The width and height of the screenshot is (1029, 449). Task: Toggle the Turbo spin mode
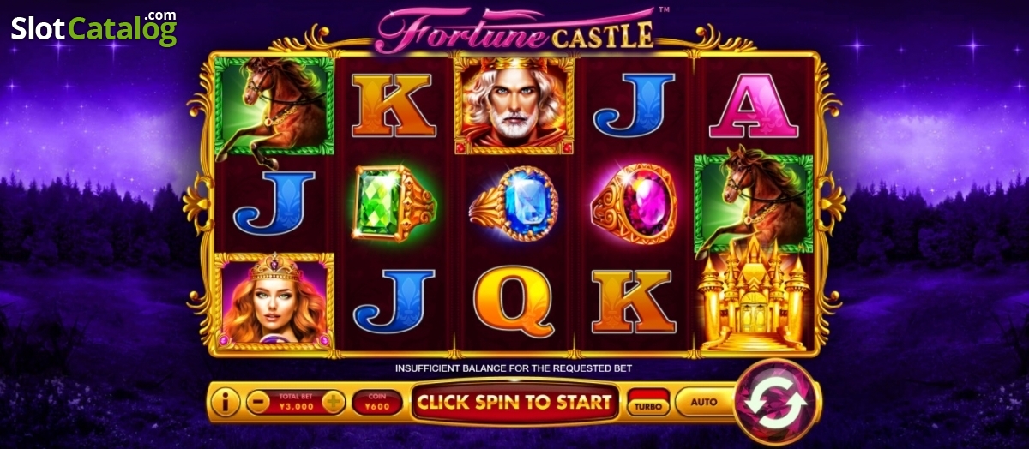coord(648,403)
